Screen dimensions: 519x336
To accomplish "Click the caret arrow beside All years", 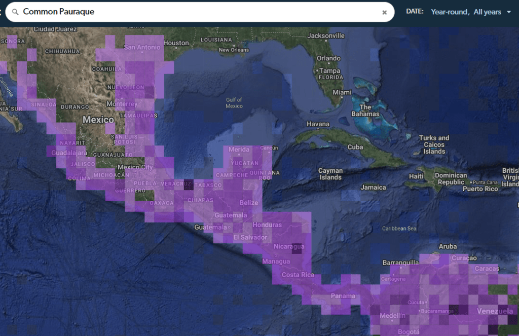I will (x=509, y=12).
